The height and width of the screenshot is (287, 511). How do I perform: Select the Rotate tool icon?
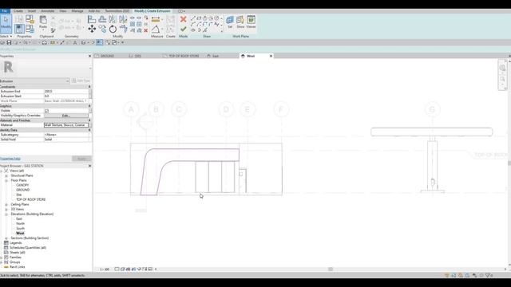tap(113, 29)
